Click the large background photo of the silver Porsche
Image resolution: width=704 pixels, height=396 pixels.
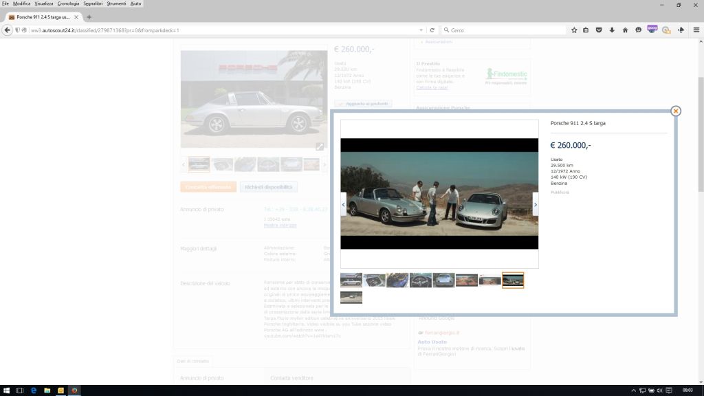click(254, 99)
